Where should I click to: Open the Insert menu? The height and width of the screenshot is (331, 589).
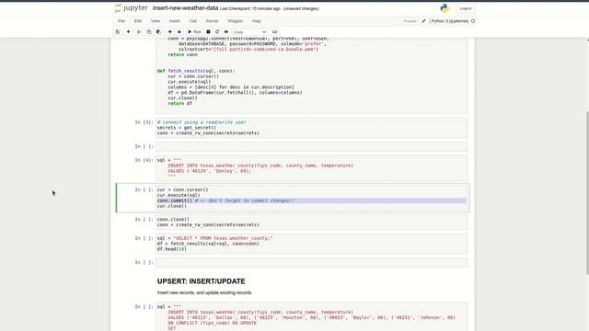pos(174,21)
